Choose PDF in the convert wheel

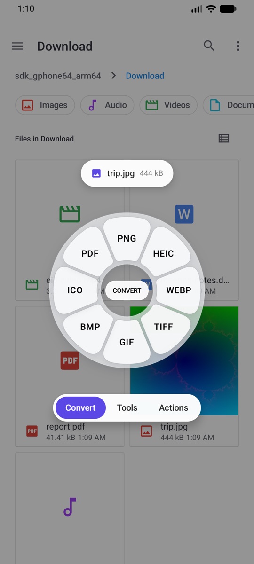point(90,253)
